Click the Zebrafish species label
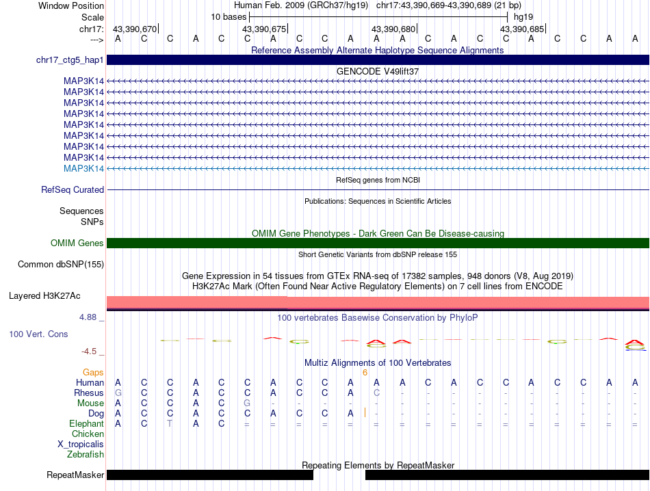650x491 pixels. pyautogui.click(x=86, y=455)
